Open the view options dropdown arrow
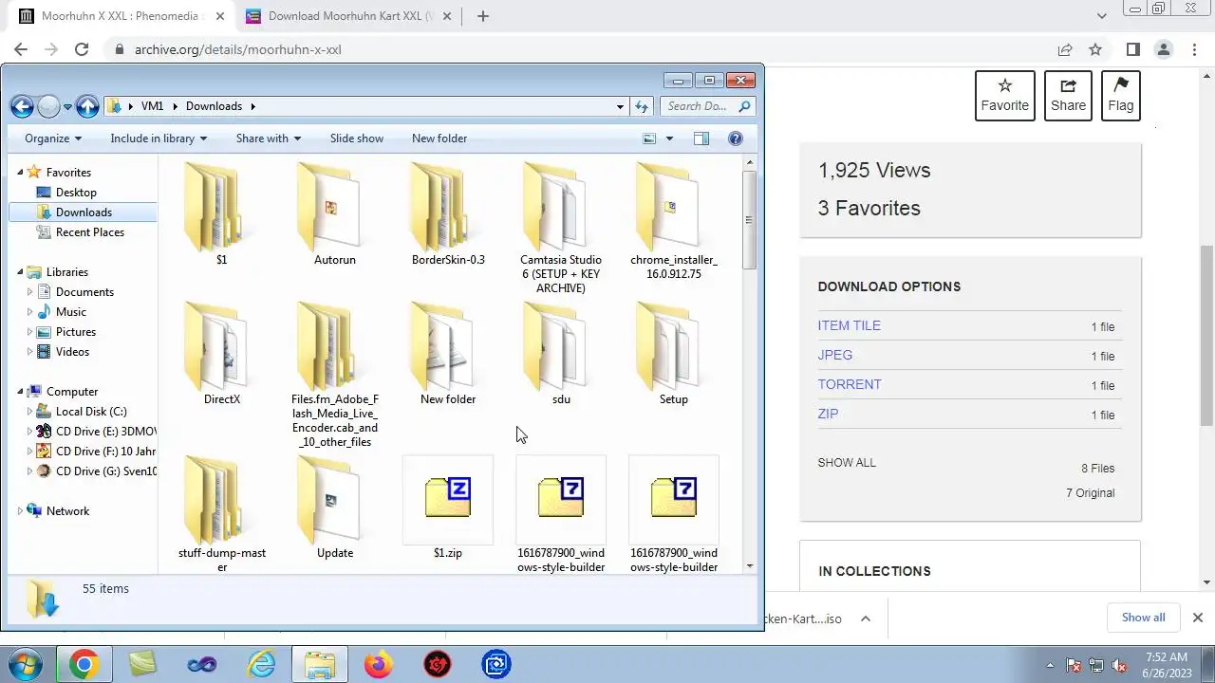This screenshot has width=1215, height=683. [x=669, y=138]
